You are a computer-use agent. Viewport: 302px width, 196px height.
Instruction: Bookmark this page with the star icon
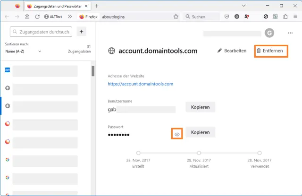[x=176, y=17]
